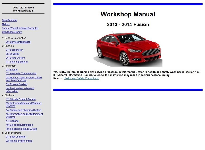Open 07: Automatic Transmission section
Viewport: 205px width, 150px height.
(x=21, y=73)
